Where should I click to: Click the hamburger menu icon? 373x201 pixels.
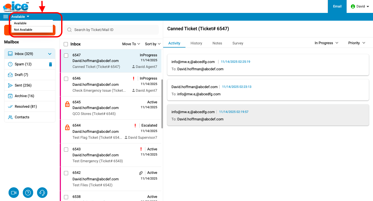pos(5,17)
